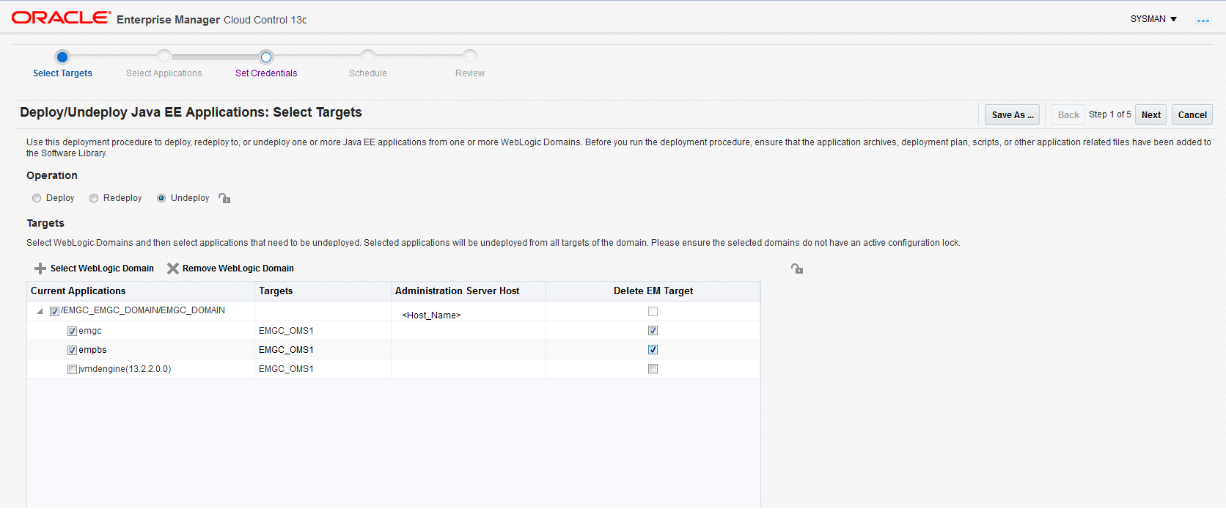Click Select WebLogic Domain link
1226x515 pixels.
(x=102, y=269)
